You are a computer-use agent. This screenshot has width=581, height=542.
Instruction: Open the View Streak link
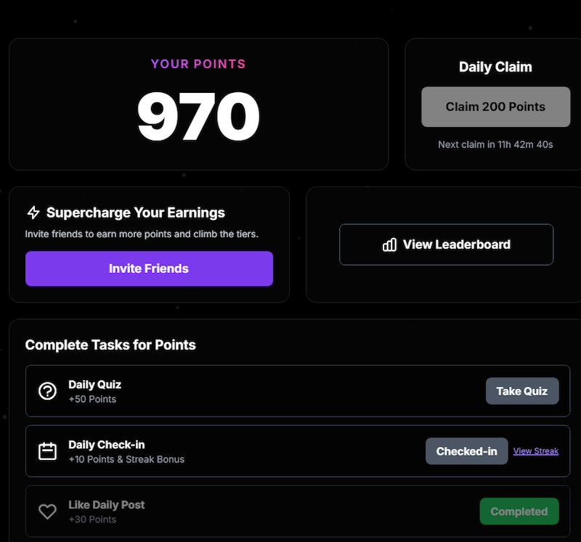click(x=535, y=451)
